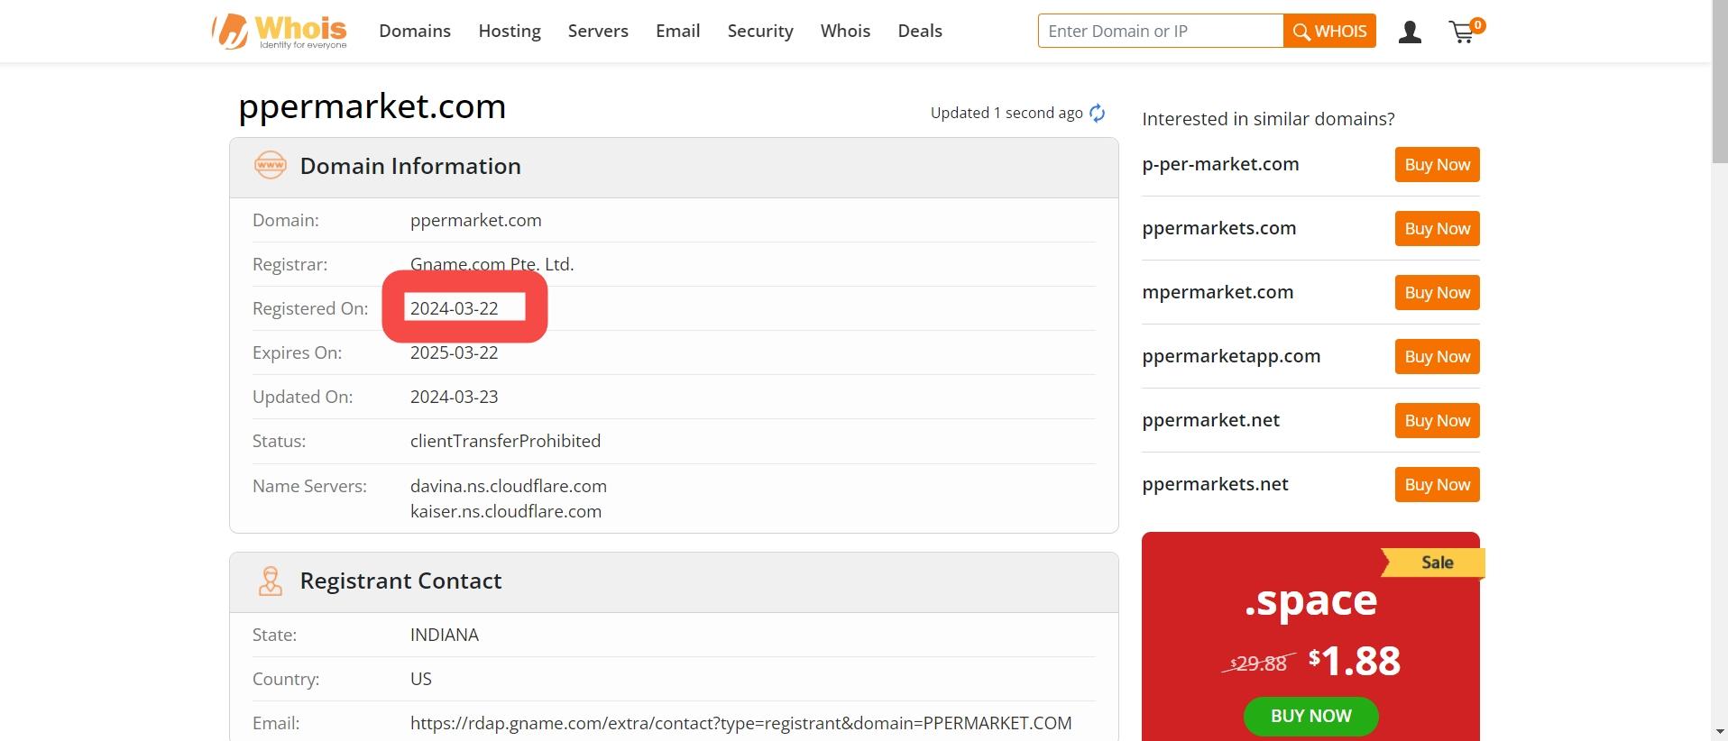Select the US country value

pyautogui.click(x=421, y=679)
